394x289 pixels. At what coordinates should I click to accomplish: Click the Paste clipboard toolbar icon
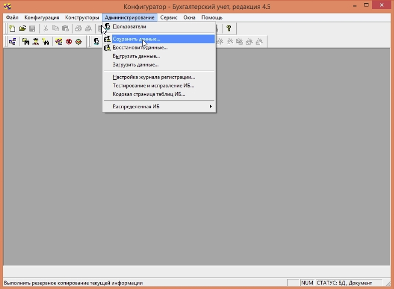coord(65,29)
